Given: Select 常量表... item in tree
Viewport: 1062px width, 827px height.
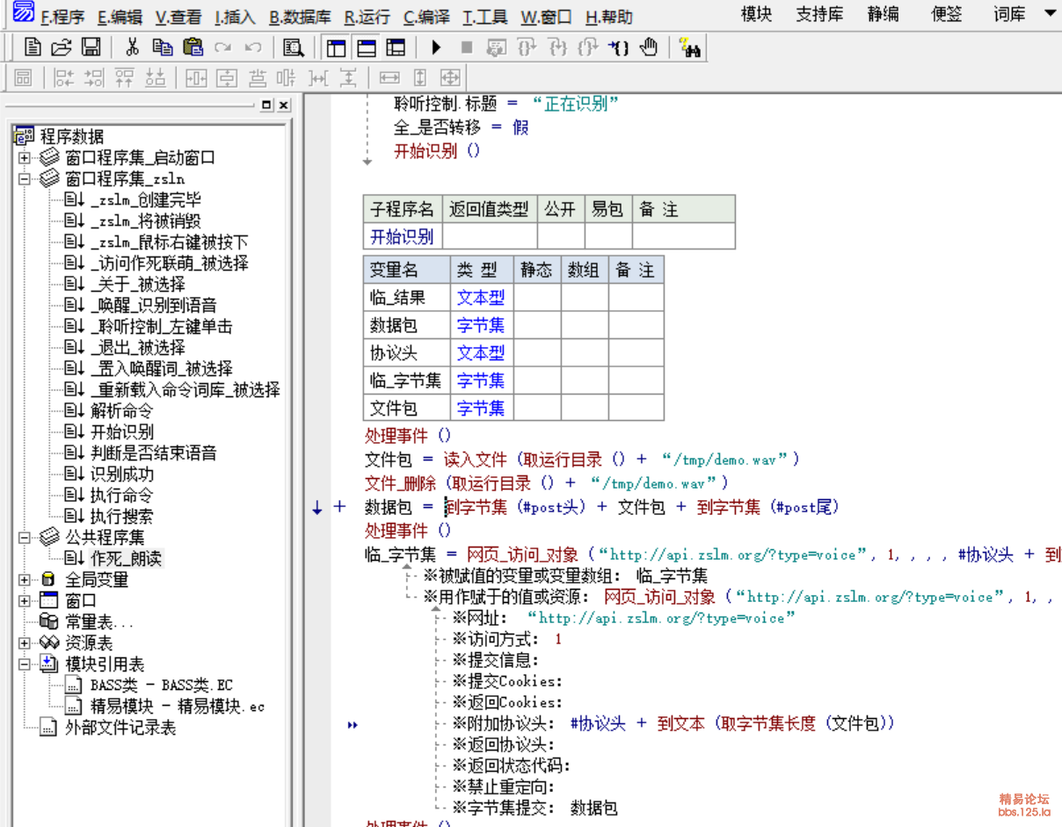Looking at the screenshot, I should click(99, 622).
